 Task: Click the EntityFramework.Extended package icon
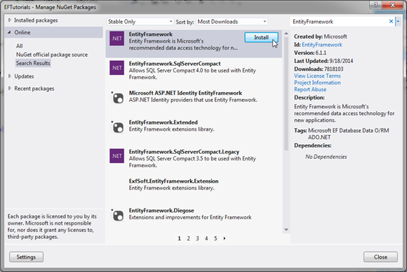point(118,127)
